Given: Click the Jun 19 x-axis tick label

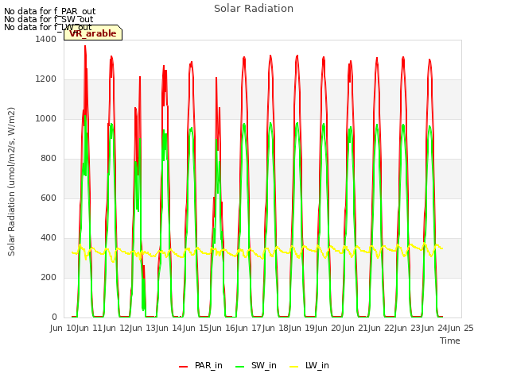Looking at the screenshot, I should pyautogui.click(x=302, y=328).
